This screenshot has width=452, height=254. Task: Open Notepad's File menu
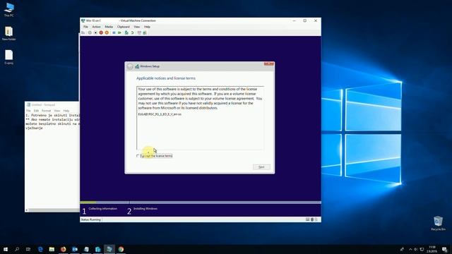(x=28, y=111)
